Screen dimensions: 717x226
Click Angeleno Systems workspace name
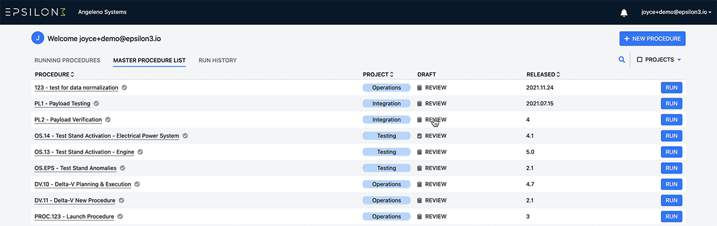point(102,12)
